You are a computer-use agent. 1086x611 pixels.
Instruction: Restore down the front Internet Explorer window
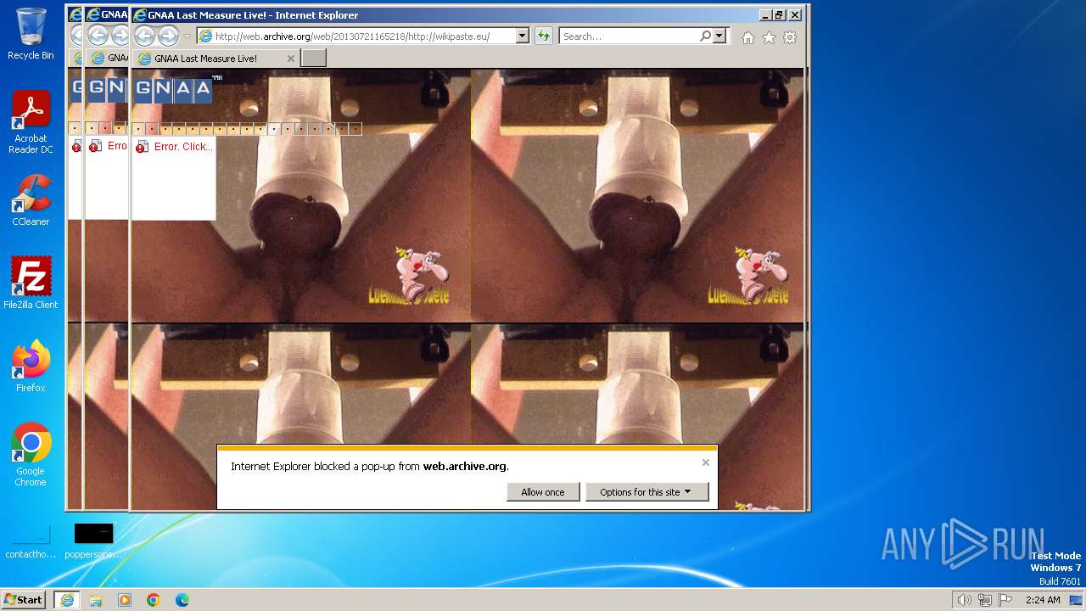[779, 14]
